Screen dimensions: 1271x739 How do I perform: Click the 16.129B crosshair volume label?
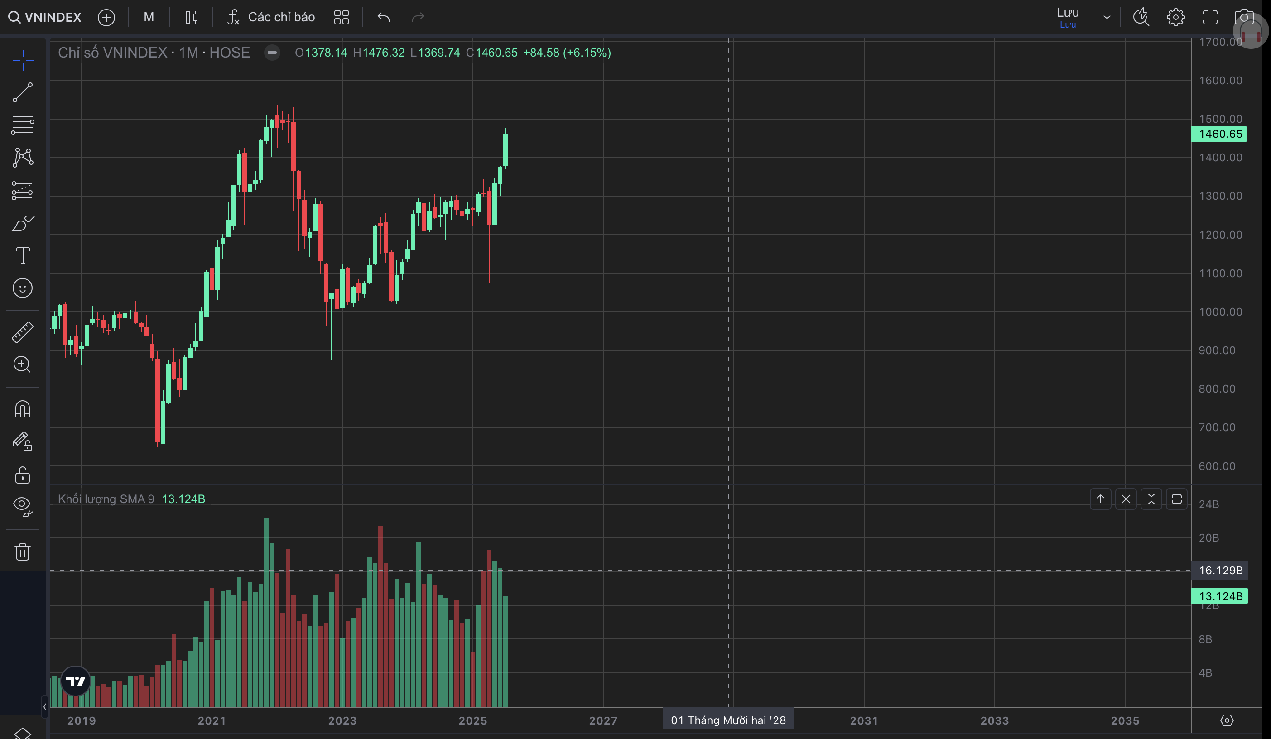(x=1220, y=571)
